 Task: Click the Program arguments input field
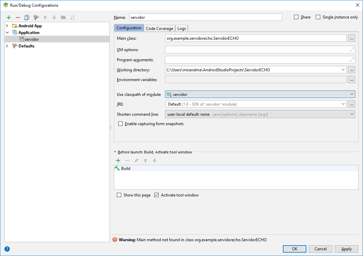pos(256,60)
